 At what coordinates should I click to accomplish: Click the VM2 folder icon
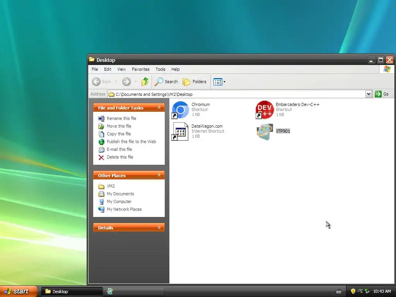point(101,186)
